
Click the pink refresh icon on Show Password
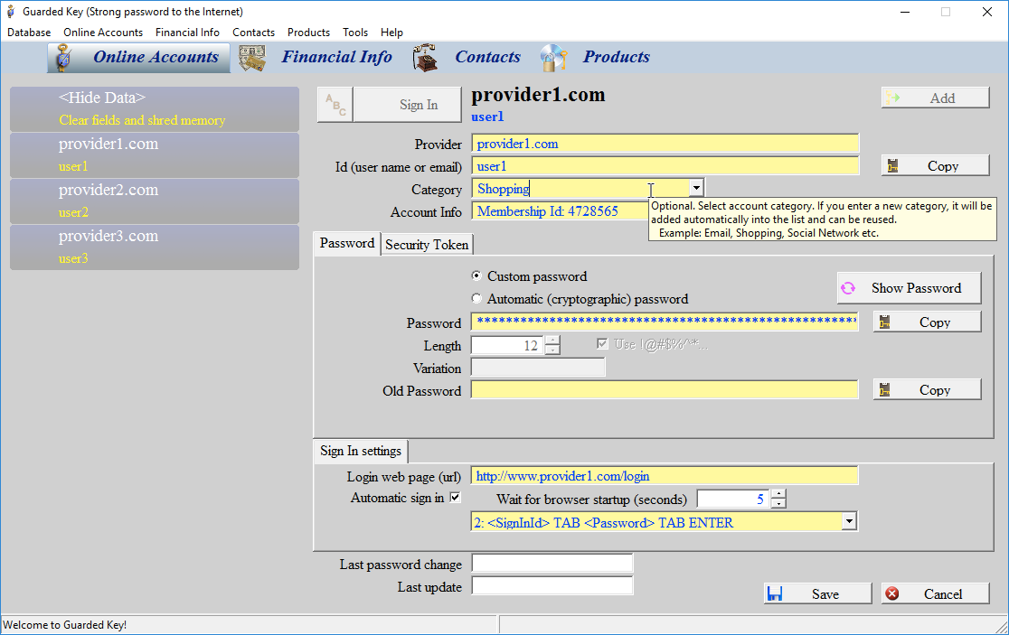point(848,288)
